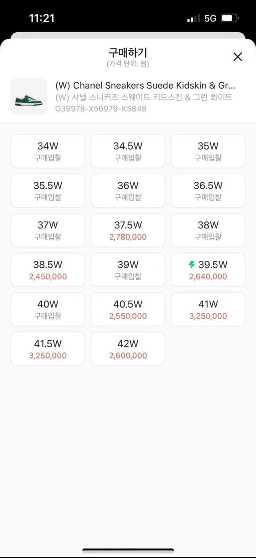Select size 39W to place bid
This screenshot has height=558, width=256.
point(128,269)
